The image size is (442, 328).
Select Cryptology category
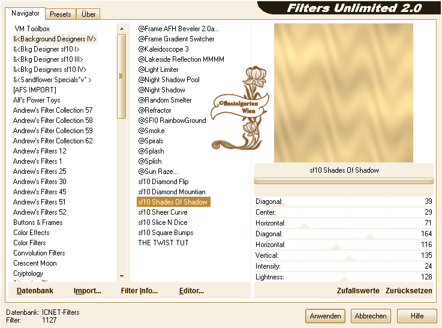click(x=28, y=273)
